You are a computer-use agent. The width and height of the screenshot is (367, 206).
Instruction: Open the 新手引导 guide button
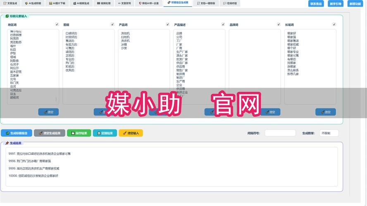336,4
